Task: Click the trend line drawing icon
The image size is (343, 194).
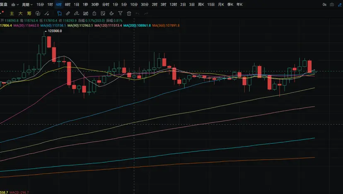Action: coord(46,14)
